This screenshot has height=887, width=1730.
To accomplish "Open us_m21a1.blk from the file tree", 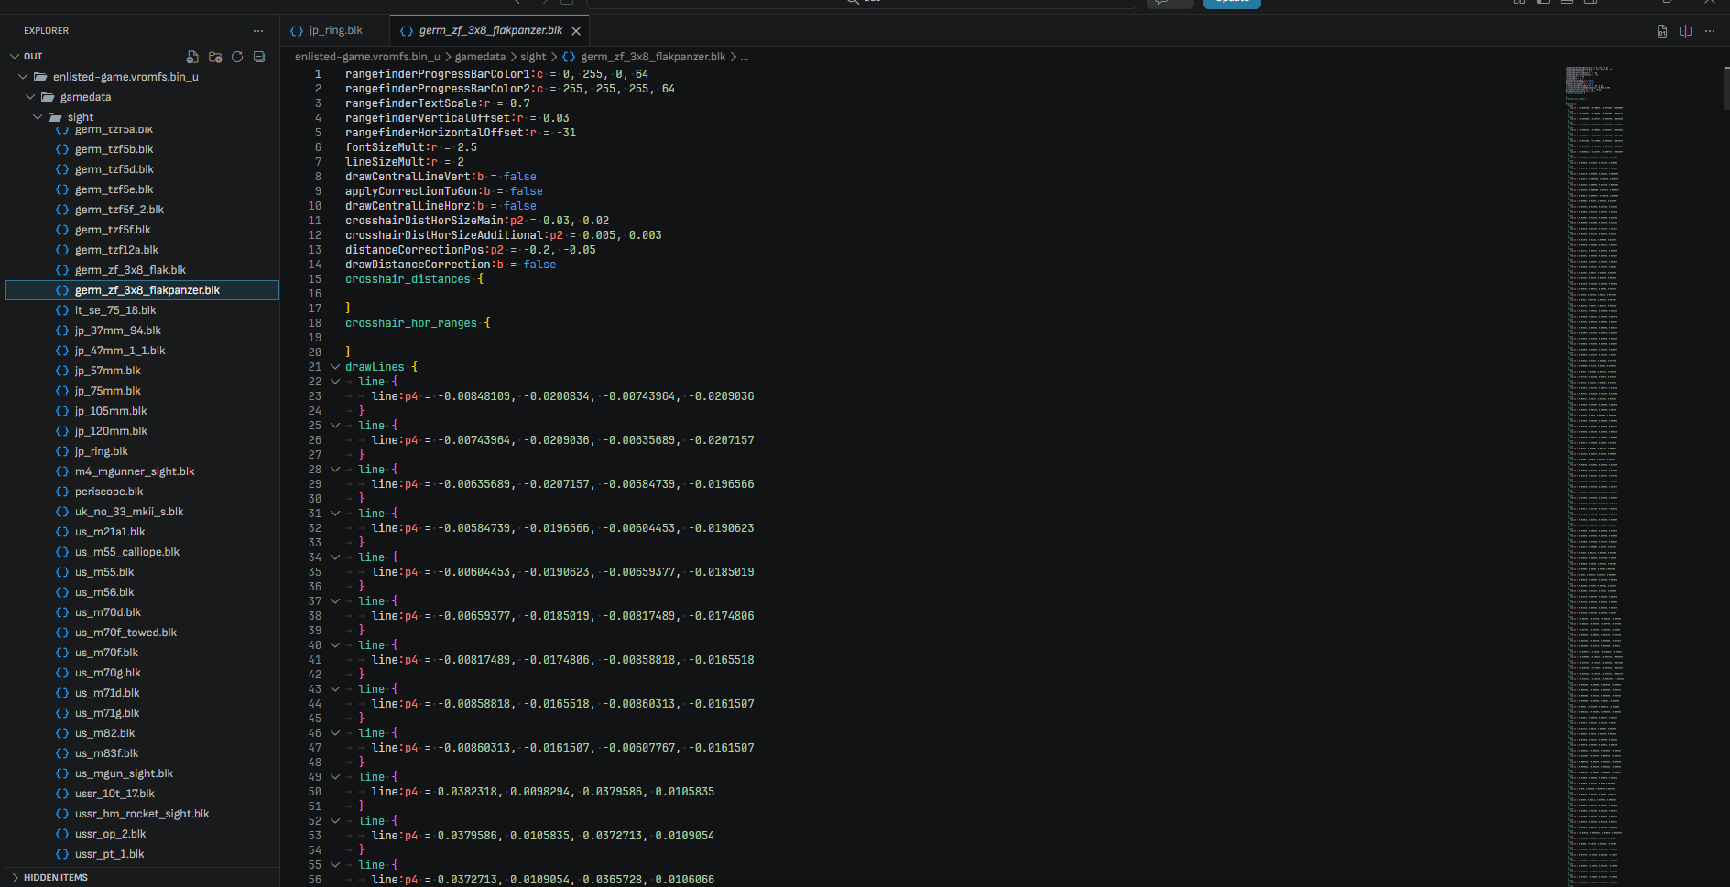I will (142, 532).
